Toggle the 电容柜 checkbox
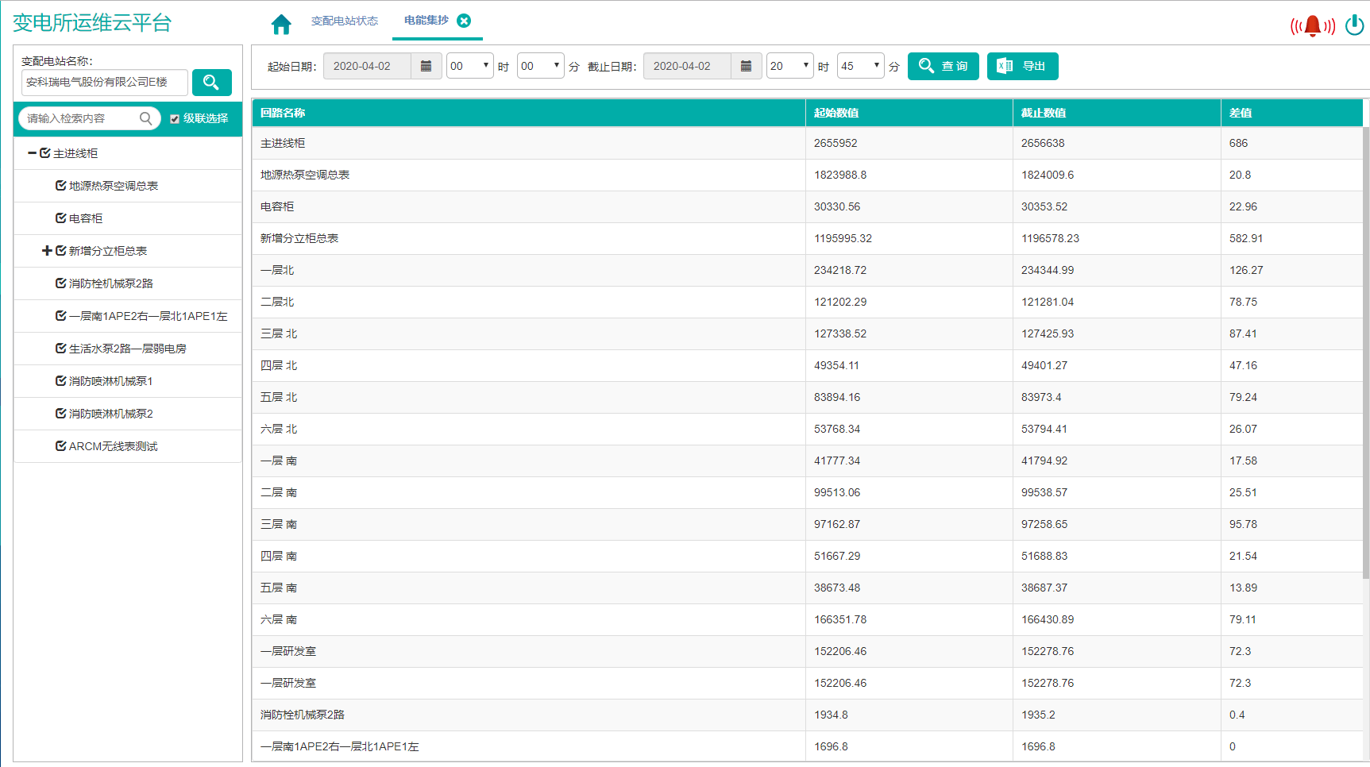The height and width of the screenshot is (767, 1370). pyautogui.click(x=61, y=218)
